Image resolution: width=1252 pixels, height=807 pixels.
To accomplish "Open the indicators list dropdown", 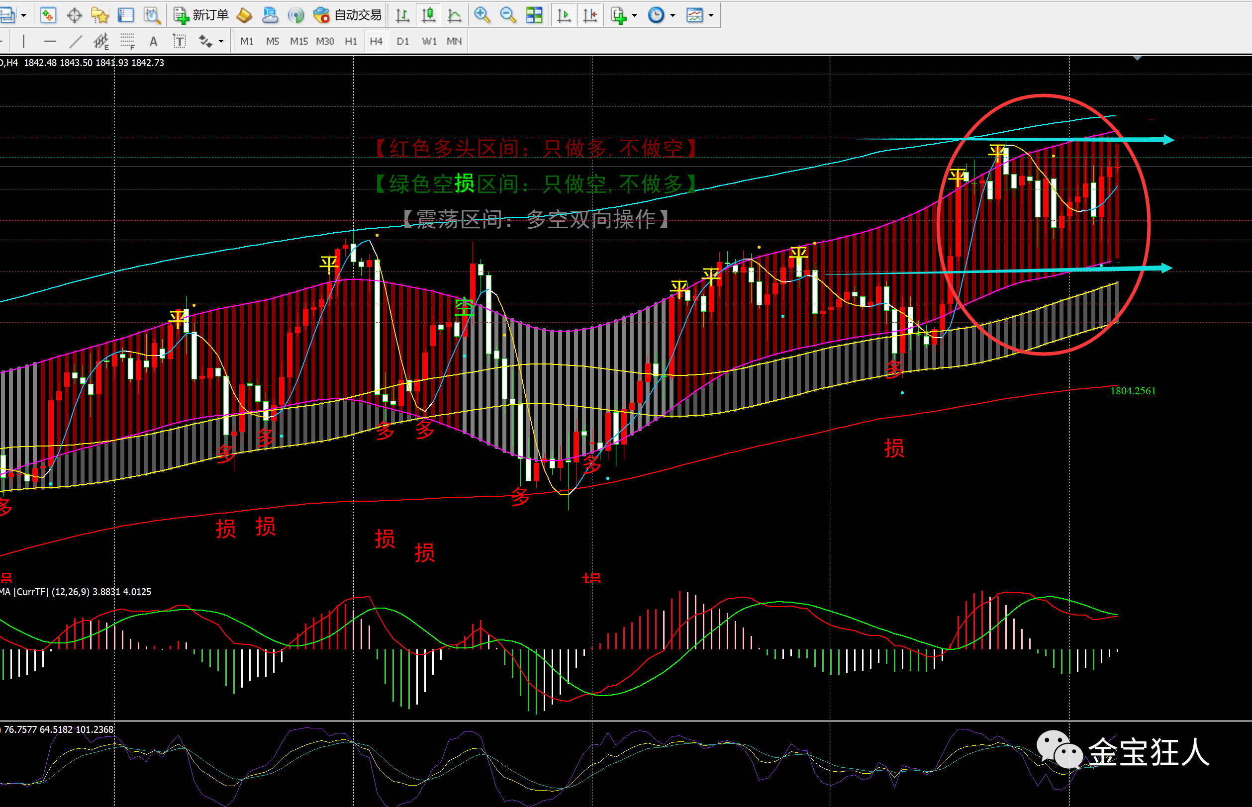I will pyautogui.click(x=635, y=15).
